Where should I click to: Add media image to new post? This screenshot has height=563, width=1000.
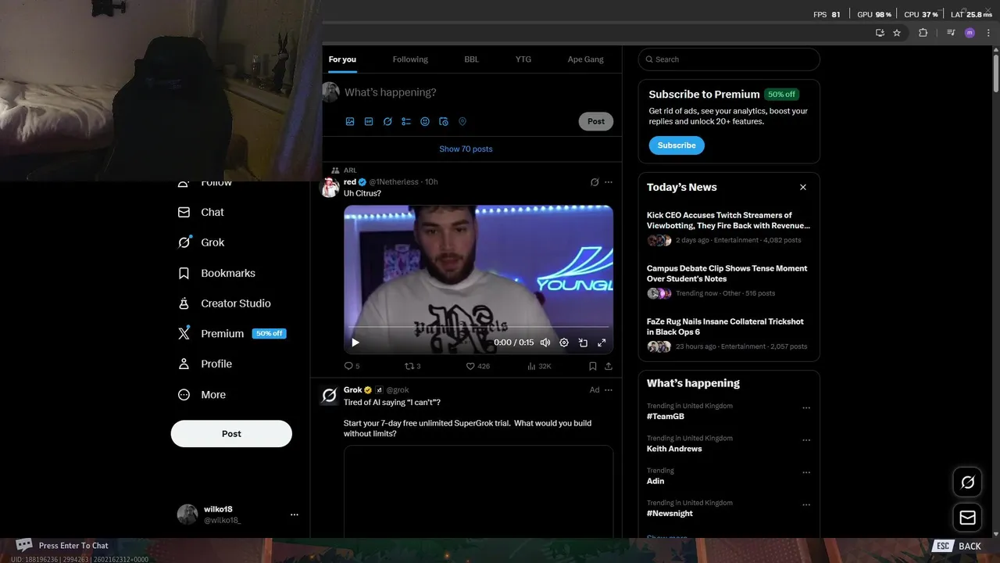coord(350,121)
